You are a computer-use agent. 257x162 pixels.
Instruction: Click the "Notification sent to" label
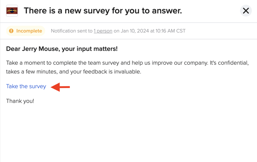click(72, 31)
